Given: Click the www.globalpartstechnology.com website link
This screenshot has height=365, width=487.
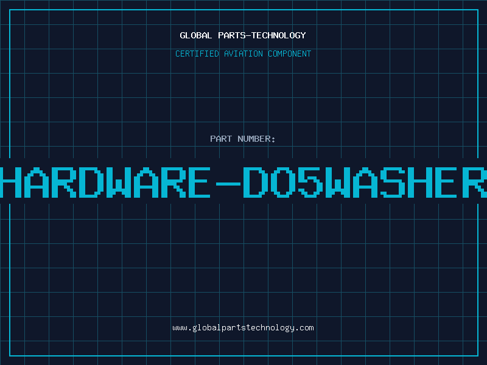Looking at the screenshot, I should coord(243,328).
